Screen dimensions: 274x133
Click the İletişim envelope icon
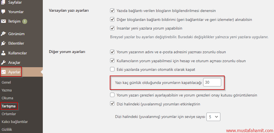(x=3, y=21)
